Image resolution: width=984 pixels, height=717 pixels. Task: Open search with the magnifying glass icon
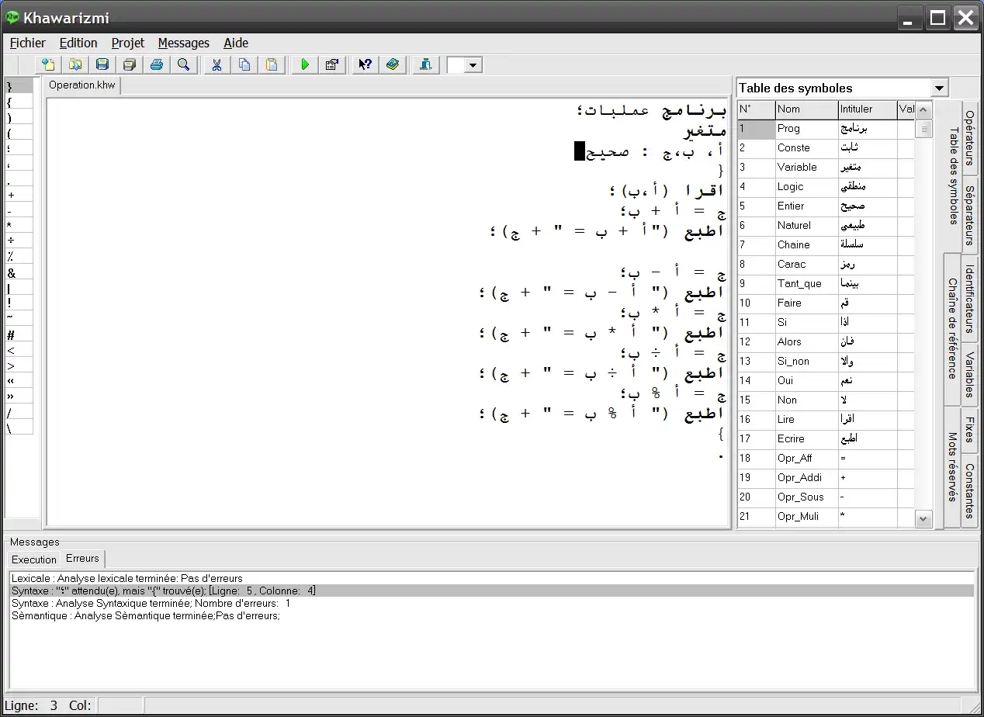point(184,65)
